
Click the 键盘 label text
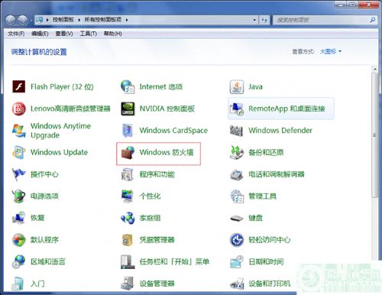tap(255, 218)
